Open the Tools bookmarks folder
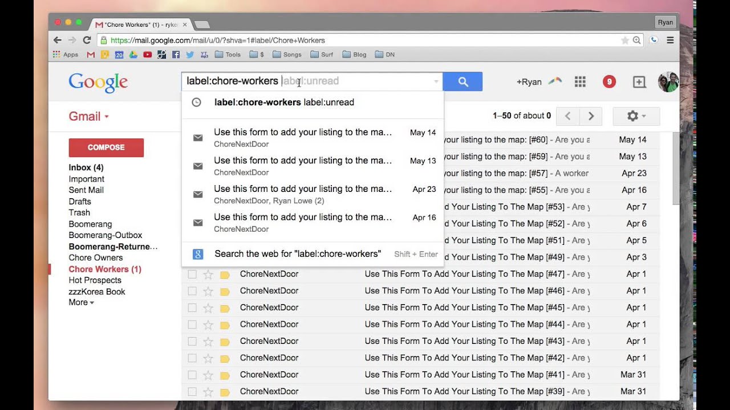This screenshot has height=410, width=730. [x=228, y=55]
